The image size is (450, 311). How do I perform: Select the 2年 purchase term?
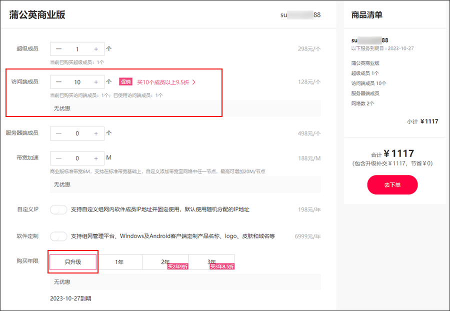(x=165, y=262)
